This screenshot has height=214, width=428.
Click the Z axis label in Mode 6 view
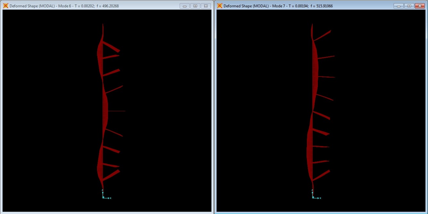pyautogui.click(x=103, y=190)
